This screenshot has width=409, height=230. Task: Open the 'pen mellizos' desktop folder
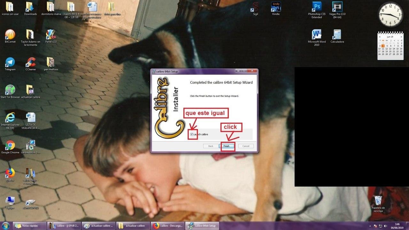tap(51, 64)
